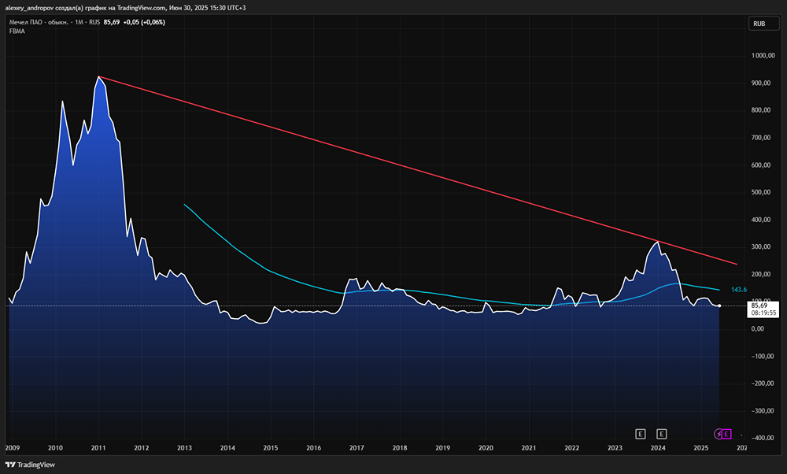Screen dimensions: 787x474
Task: Click the purple lightning bolt event icon
Action: click(x=719, y=434)
